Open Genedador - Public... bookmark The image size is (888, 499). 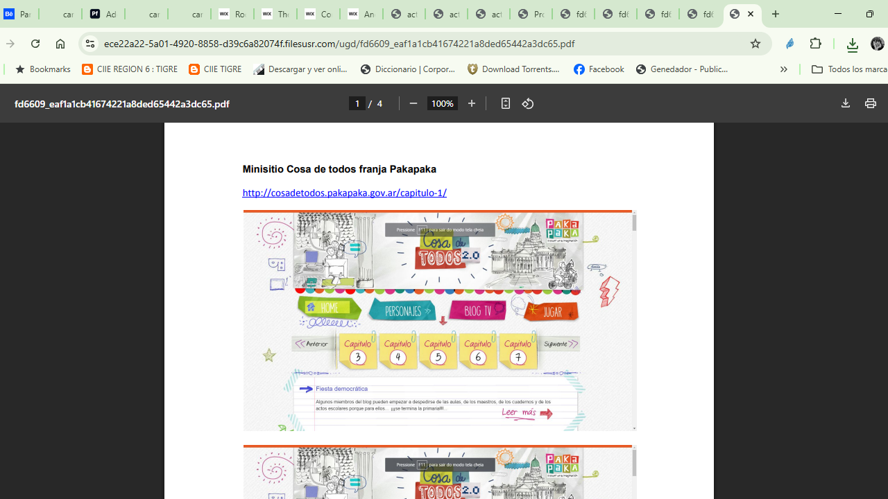pos(682,69)
